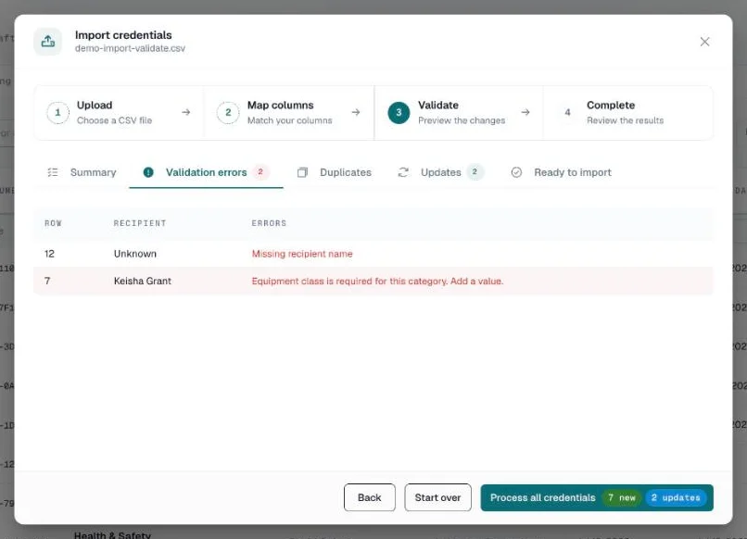Click the 7 new badge

tap(622, 497)
